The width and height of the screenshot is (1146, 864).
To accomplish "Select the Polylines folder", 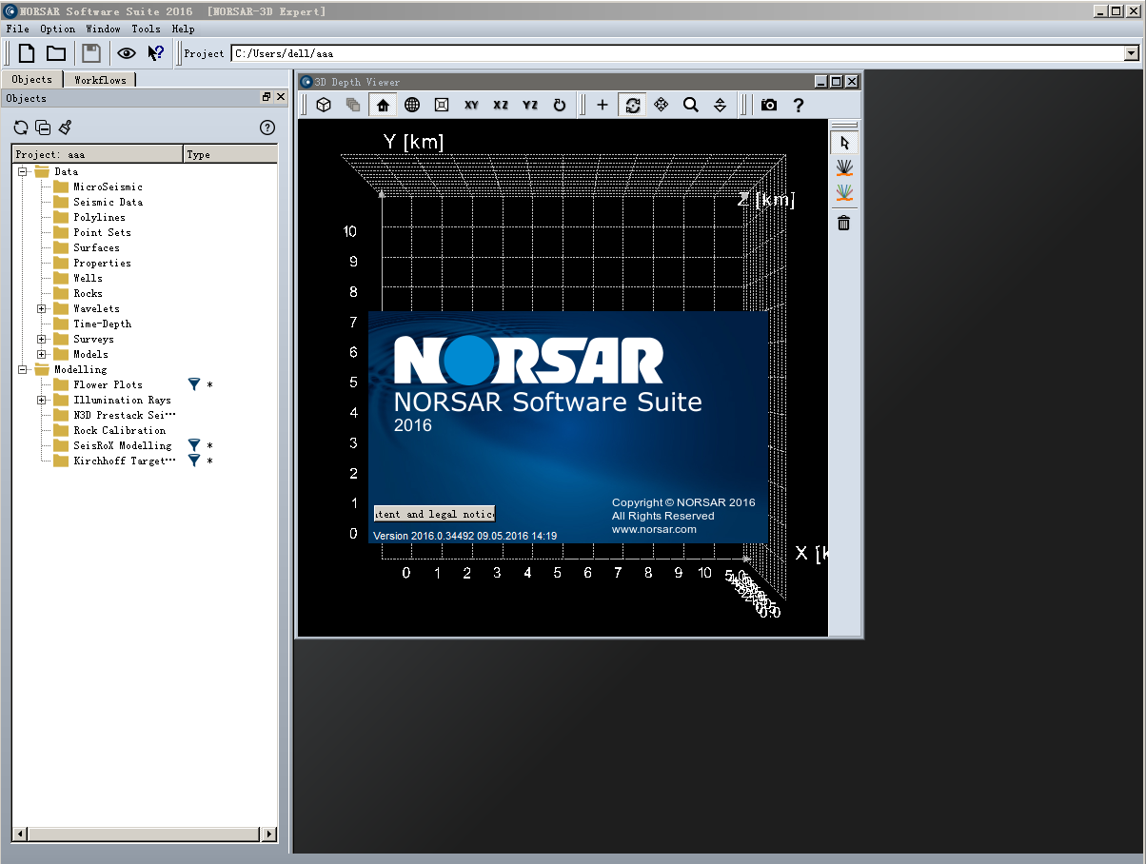I will pos(99,217).
